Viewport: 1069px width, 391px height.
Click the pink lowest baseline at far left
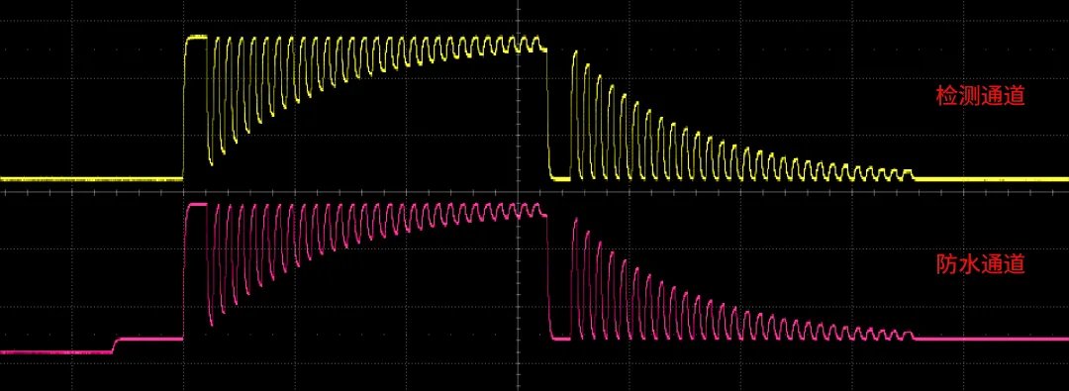click(x=55, y=352)
